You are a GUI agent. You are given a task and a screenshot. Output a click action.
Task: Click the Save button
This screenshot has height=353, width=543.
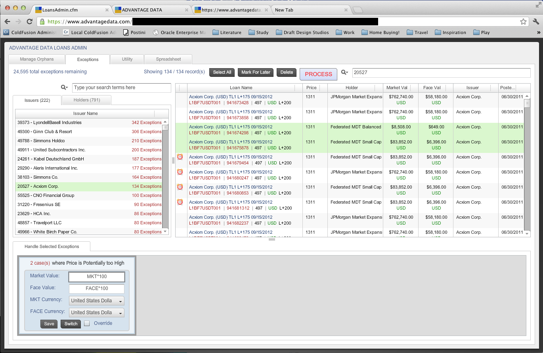coord(49,324)
